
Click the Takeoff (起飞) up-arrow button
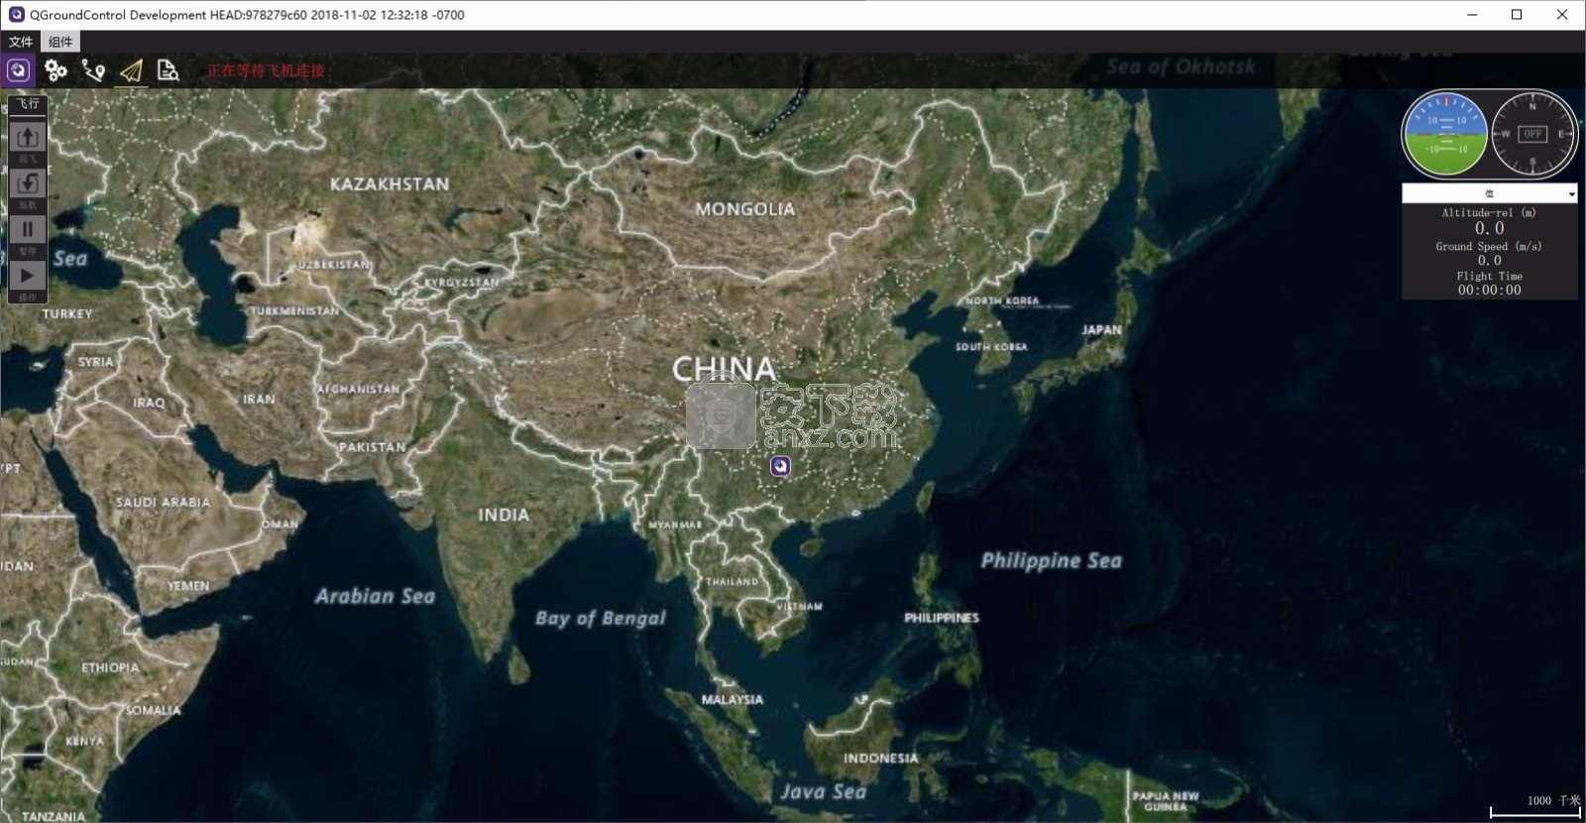pos(28,137)
